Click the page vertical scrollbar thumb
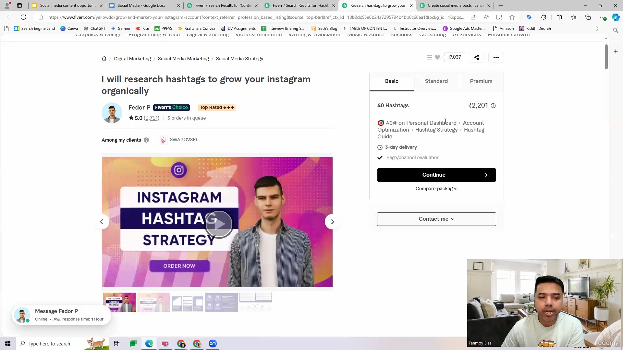 [x=606, y=57]
